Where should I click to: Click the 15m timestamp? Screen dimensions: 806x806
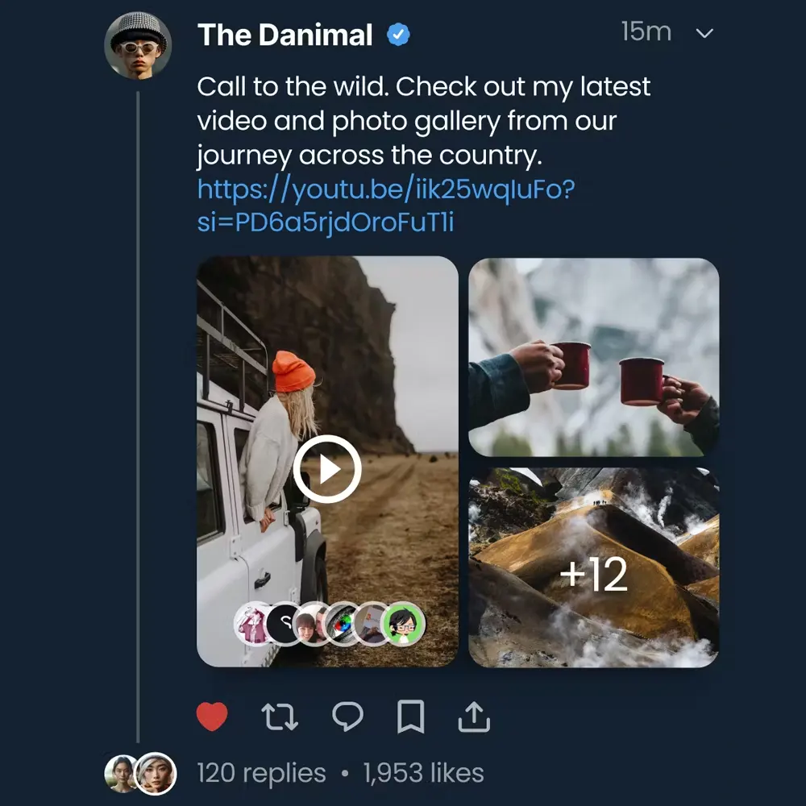tap(646, 32)
